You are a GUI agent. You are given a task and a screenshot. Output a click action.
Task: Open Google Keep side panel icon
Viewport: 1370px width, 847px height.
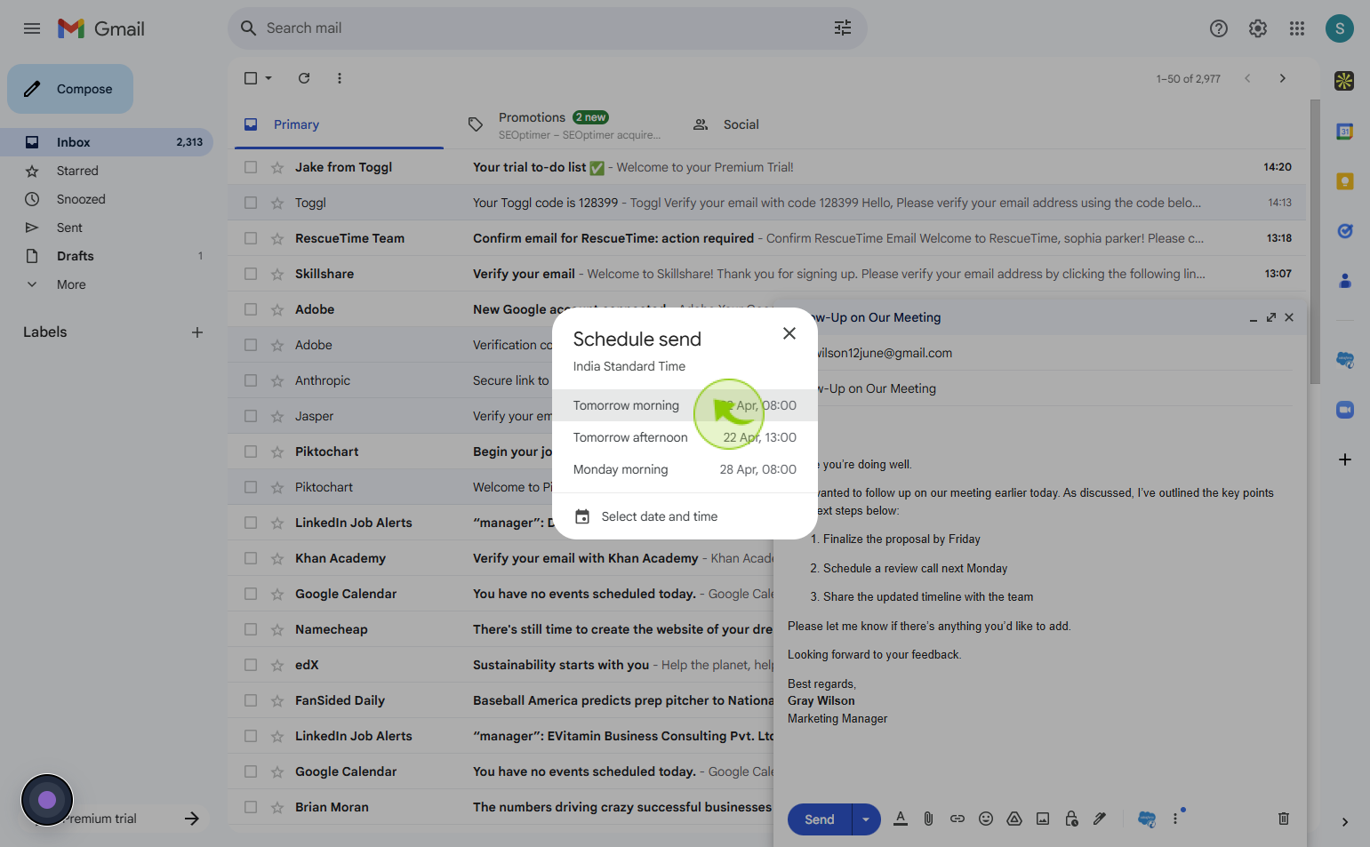tap(1345, 181)
